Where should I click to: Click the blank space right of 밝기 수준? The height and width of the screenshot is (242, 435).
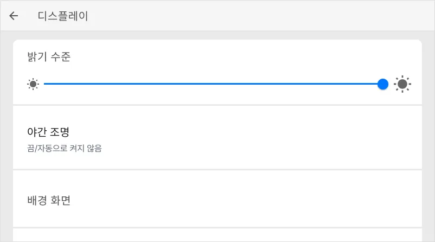click(244, 57)
